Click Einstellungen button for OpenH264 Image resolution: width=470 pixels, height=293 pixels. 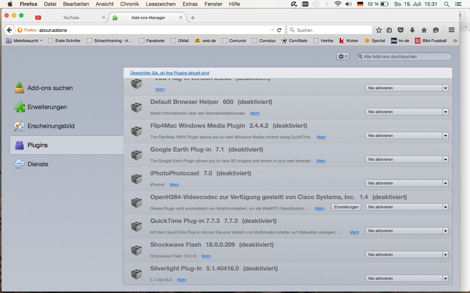click(x=346, y=207)
